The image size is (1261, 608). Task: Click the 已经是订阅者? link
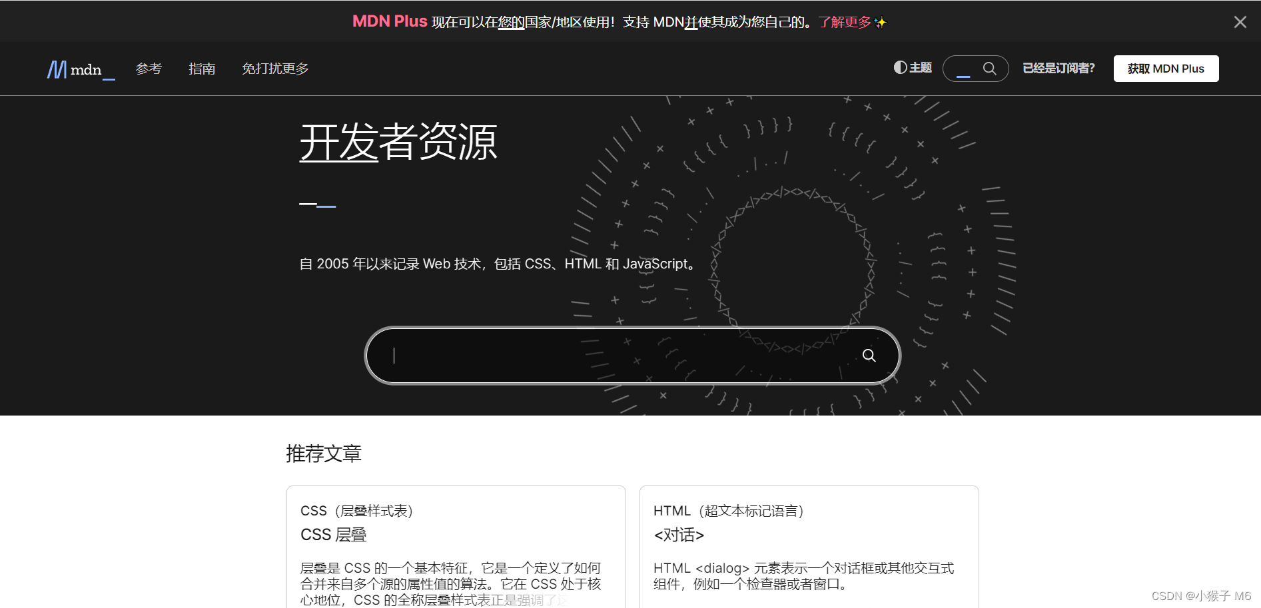tap(1058, 68)
